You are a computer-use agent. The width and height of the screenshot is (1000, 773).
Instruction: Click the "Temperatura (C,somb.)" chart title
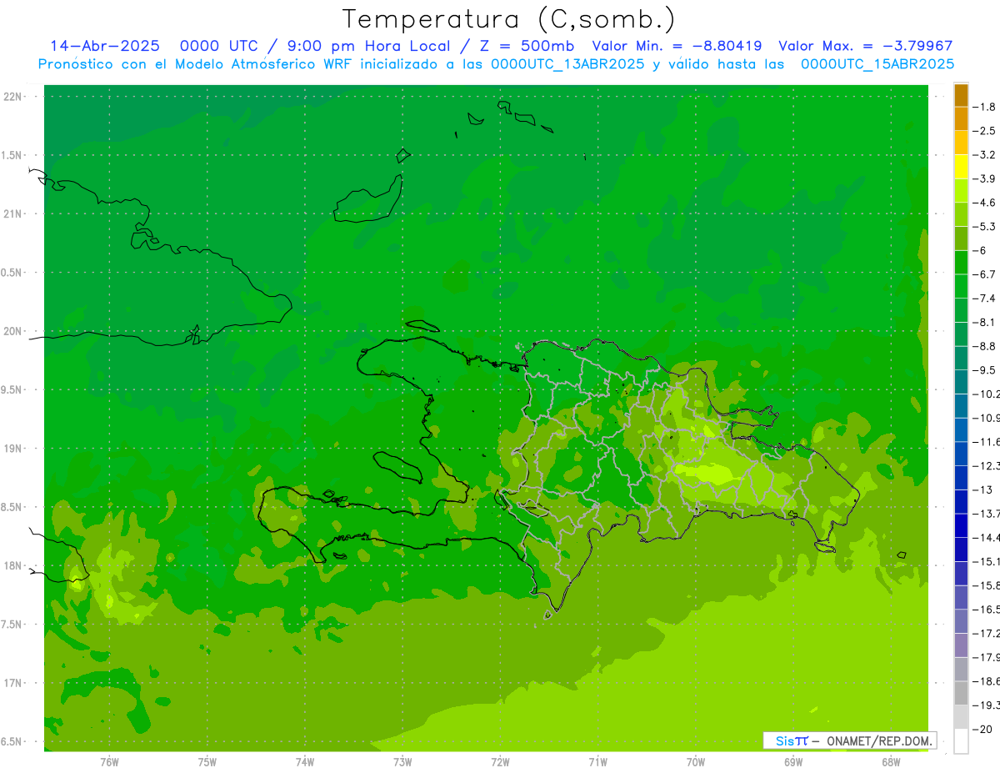509,19
